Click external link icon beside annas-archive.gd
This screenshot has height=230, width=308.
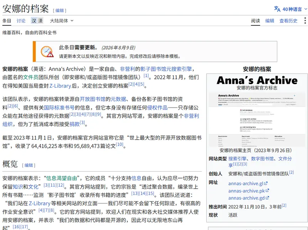pos(267,198)
